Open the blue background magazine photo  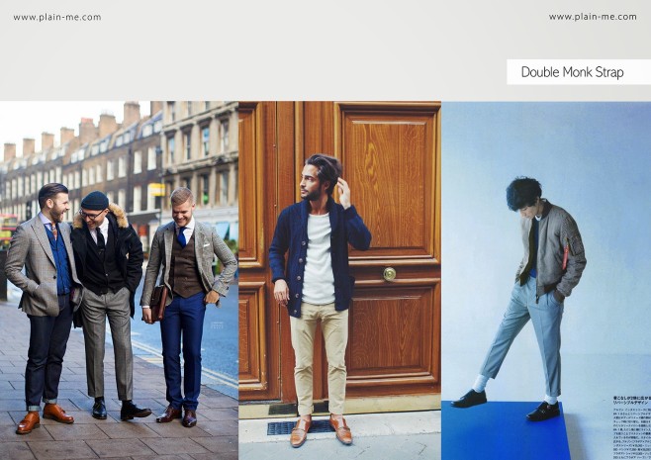[546, 280]
